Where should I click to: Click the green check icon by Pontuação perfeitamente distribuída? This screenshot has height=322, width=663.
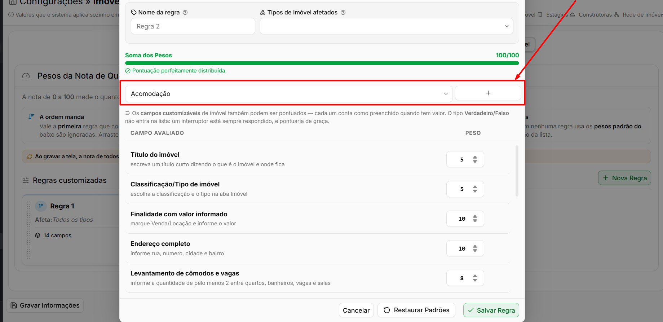[x=128, y=71]
